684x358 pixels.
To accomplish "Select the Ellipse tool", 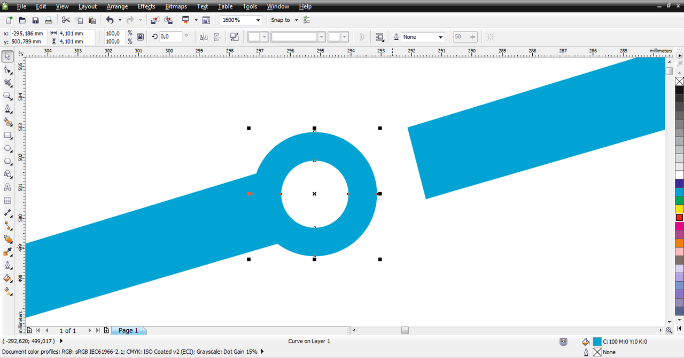I will 7,148.
